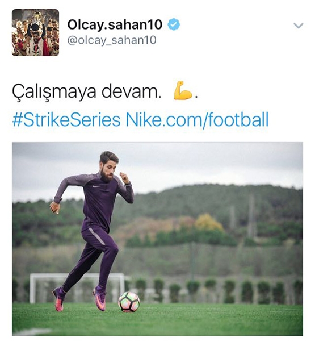
Task: Click the grey stripe on the trousers
Action: tap(97, 236)
